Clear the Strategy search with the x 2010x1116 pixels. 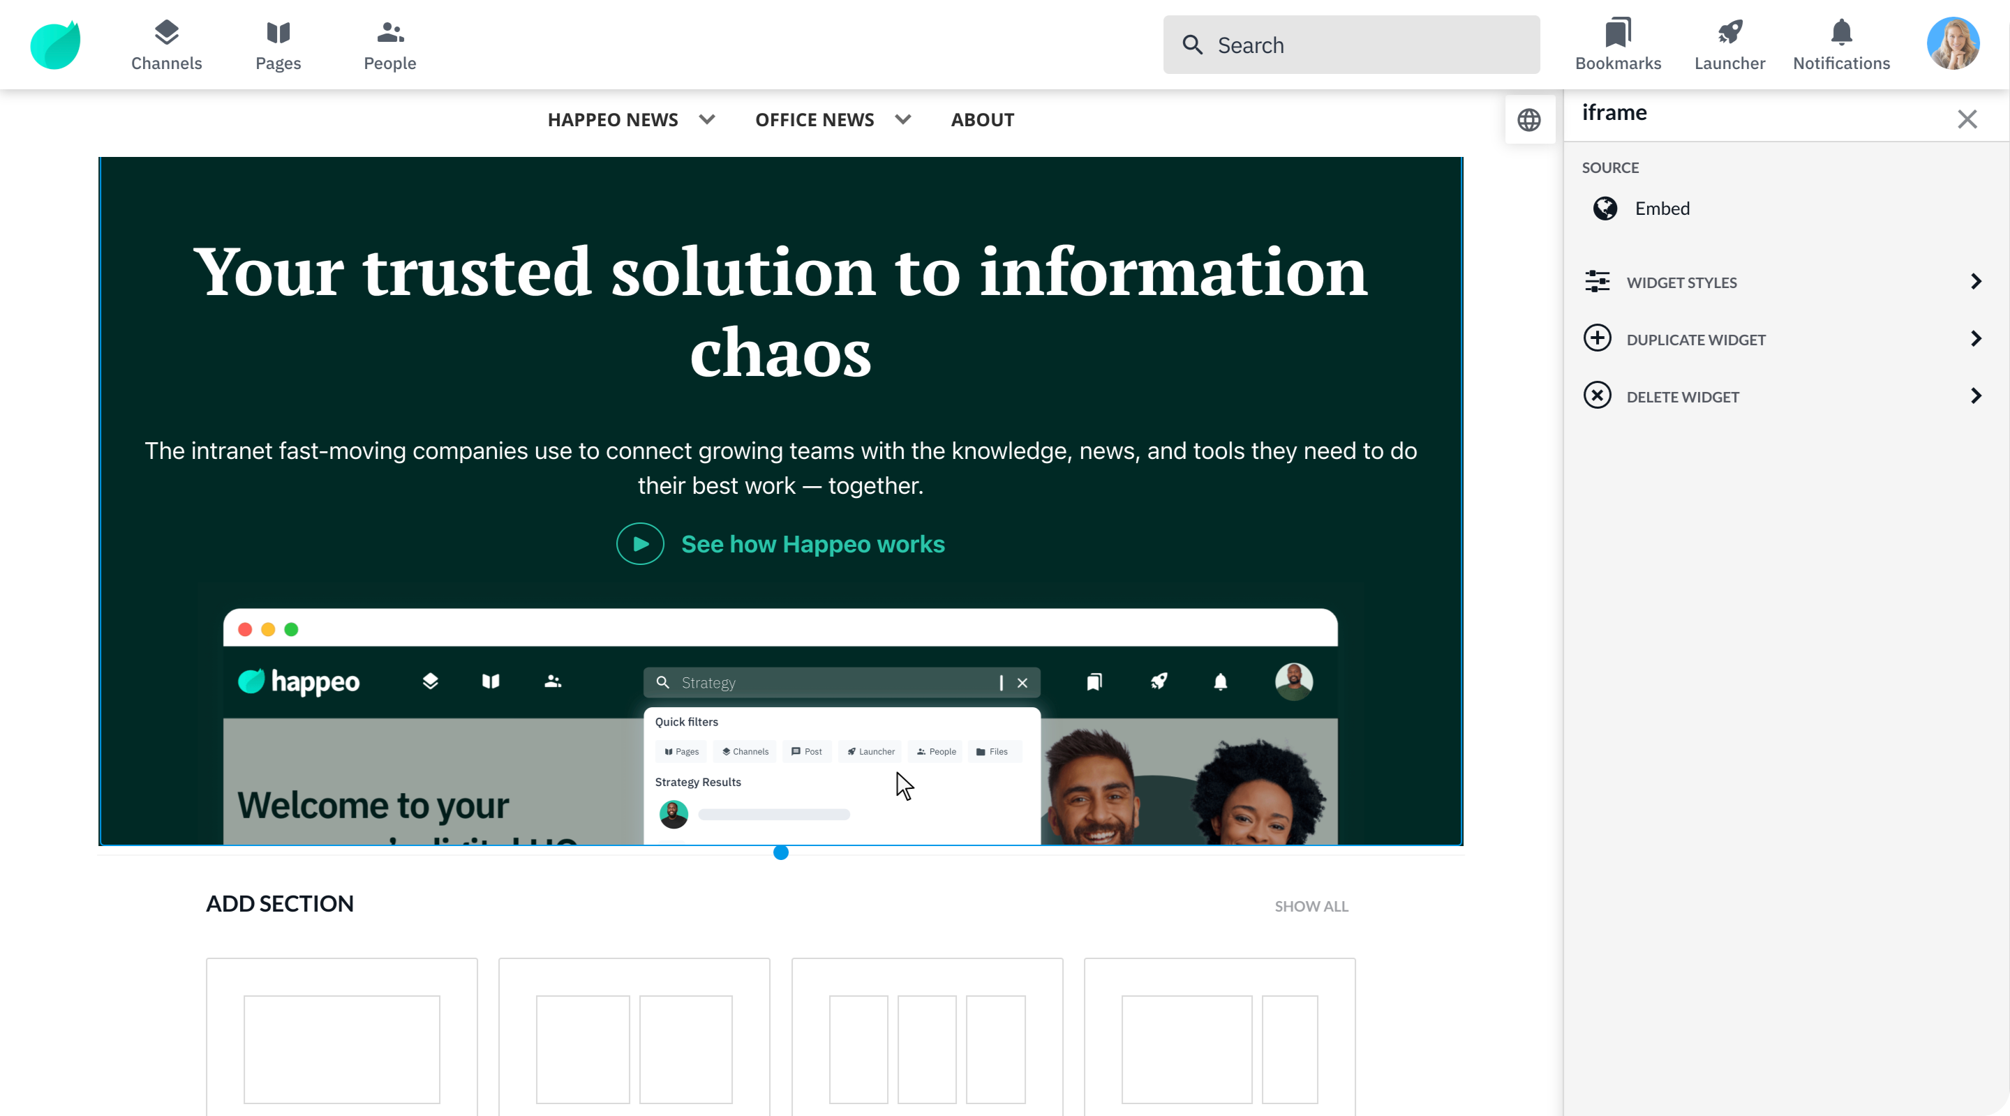pyautogui.click(x=1021, y=682)
